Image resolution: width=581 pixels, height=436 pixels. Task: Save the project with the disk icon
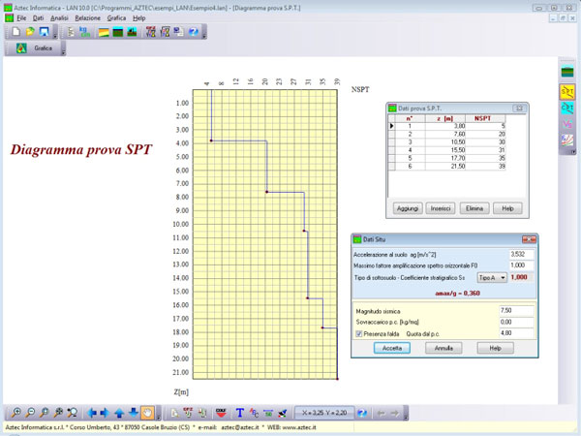pyautogui.click(x=45, y=32)
